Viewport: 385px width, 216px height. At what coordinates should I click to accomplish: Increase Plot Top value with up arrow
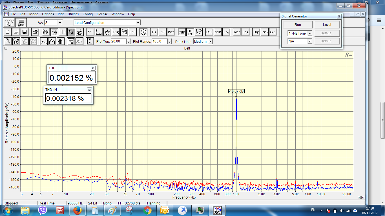pos(129,40)
